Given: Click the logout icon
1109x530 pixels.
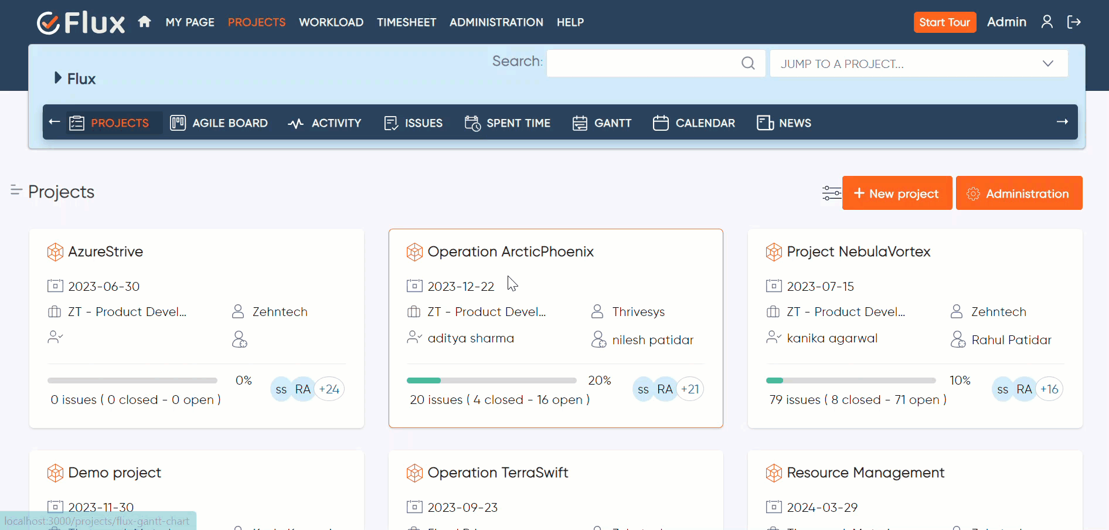Looking at the screenshot, I should 1074,22.
